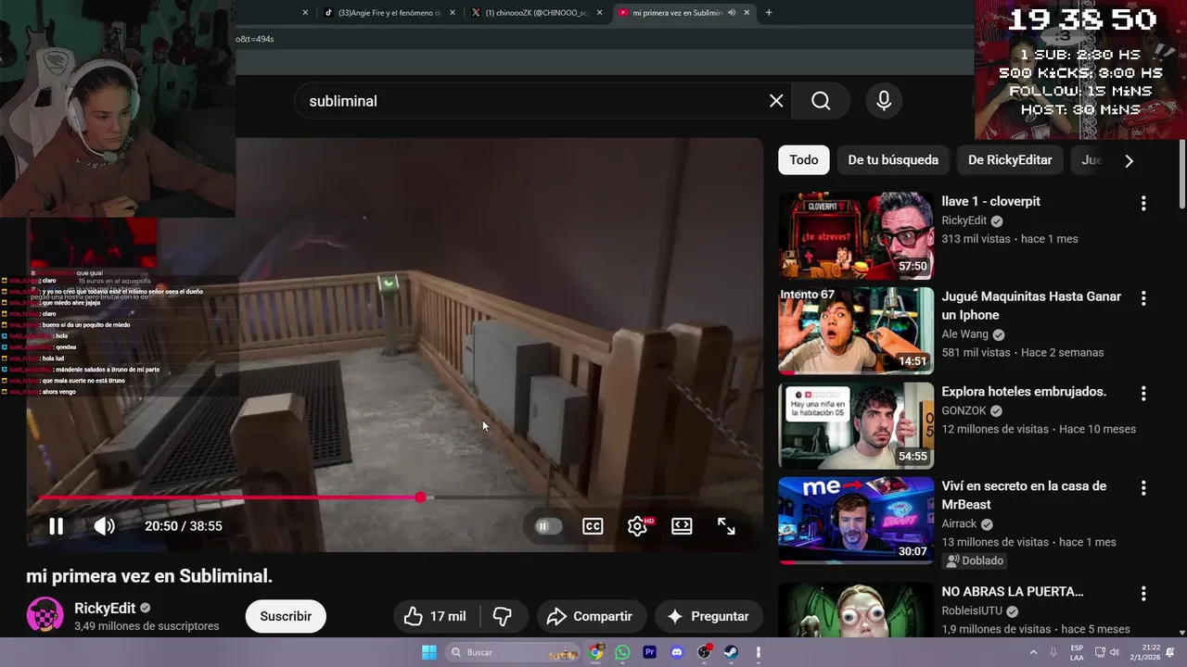Like the video (17 mil)
1187x667 pixels.
(436, 616)
